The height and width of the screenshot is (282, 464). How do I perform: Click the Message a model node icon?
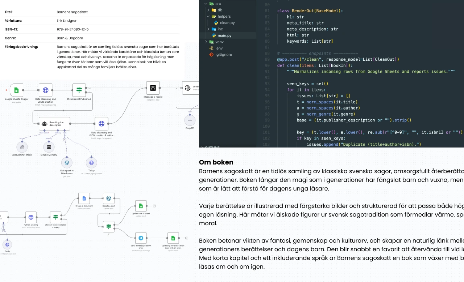[x=153, y=88]
